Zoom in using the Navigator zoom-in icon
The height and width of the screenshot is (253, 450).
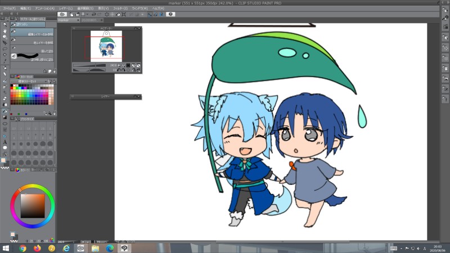coord(123,65)
